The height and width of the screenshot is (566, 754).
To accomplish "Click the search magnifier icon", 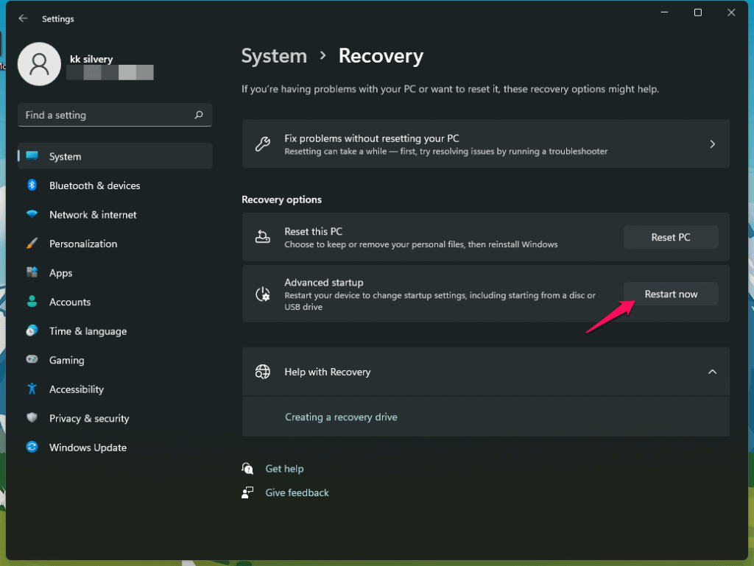I will click(x=198, y=116).
